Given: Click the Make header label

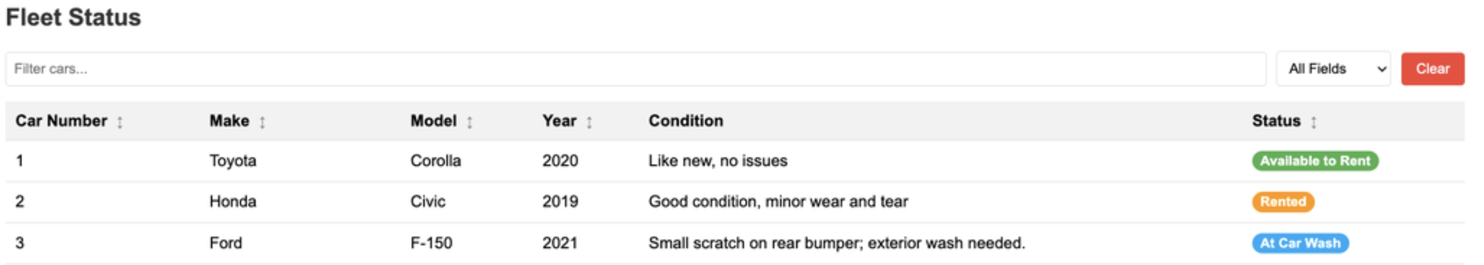Looking at the screenshot, I should click(x=229, y=121).
